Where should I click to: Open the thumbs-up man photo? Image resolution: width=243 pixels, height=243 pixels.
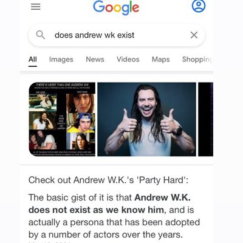click(x=147, y=119)
